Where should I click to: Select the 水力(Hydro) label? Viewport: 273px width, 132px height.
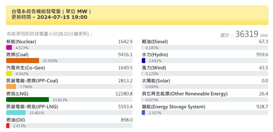155,55
